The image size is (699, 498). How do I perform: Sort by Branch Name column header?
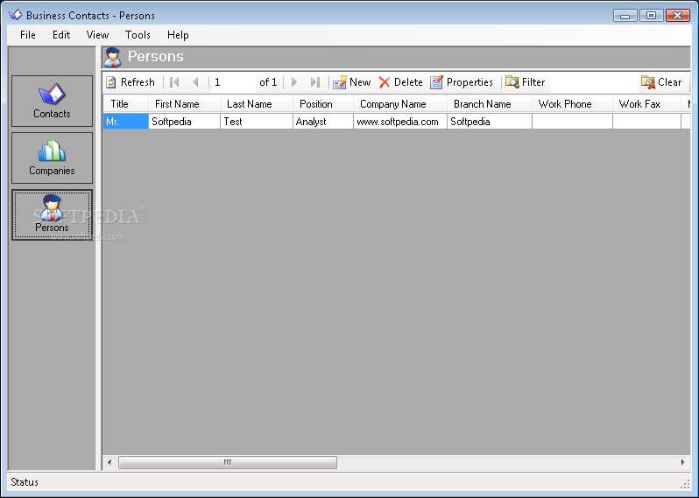click(x=490, y=104)
